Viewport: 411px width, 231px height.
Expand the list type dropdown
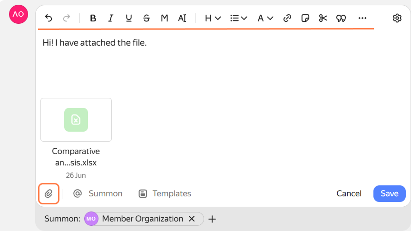pyautogui.click(x=238, y=18)
